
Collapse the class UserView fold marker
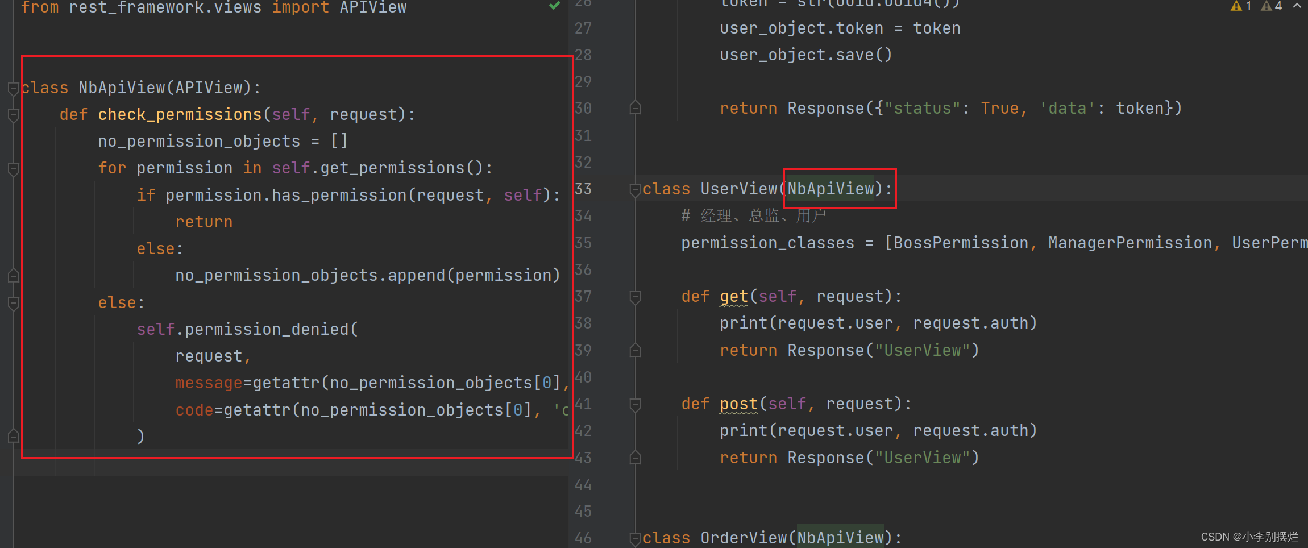(636, 190)
